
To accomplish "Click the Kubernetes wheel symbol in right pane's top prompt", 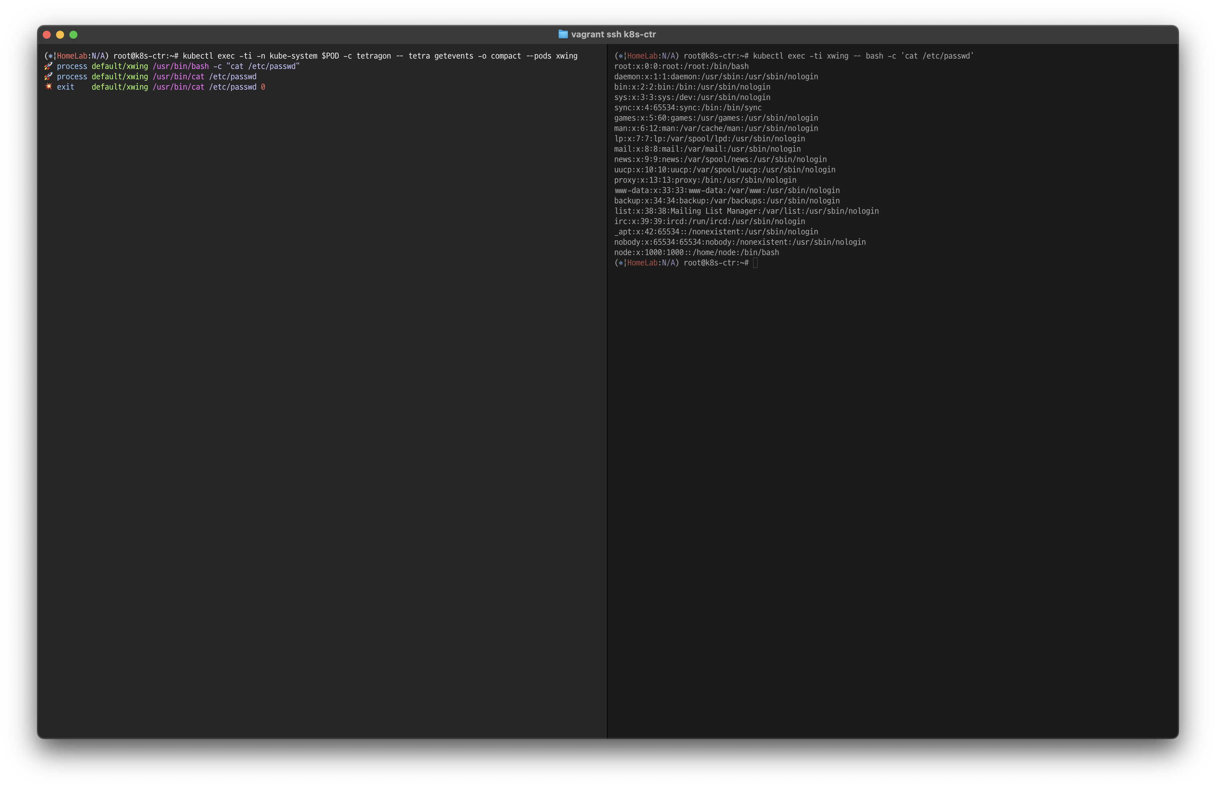I will (620, 56).
